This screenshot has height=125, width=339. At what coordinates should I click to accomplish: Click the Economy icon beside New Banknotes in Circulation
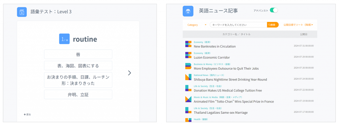click(x=188, y=44)
